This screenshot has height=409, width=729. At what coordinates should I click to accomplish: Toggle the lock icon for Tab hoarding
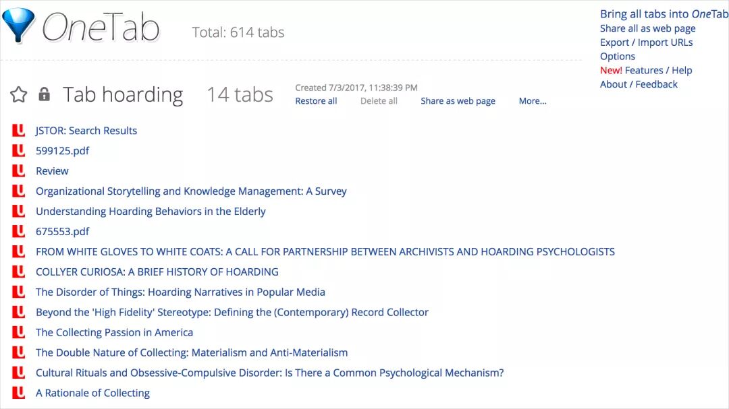click(44, 94)
